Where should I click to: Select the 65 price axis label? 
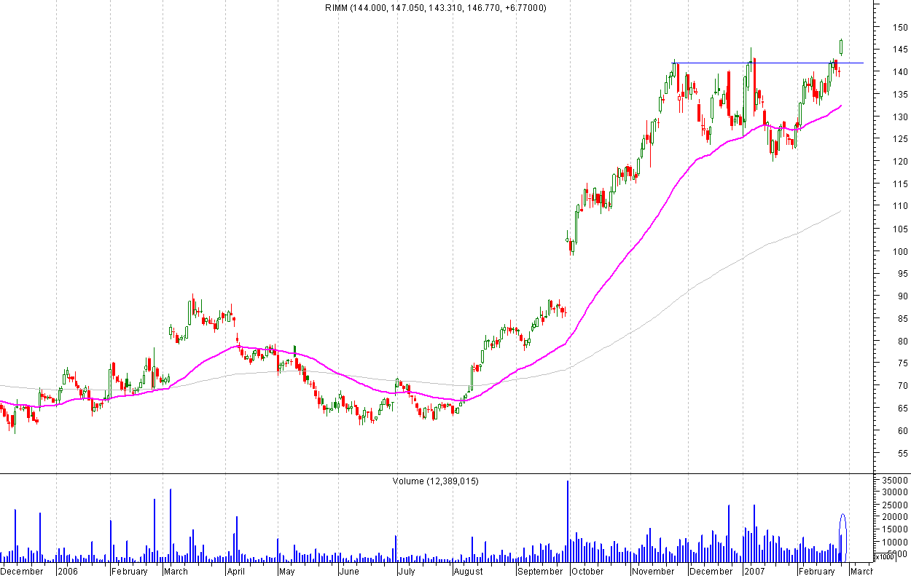(902, 409)
